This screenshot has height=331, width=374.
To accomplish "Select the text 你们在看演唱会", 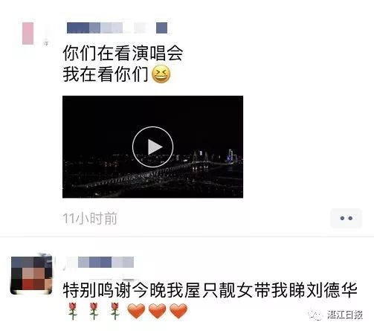I will (123, 53).
